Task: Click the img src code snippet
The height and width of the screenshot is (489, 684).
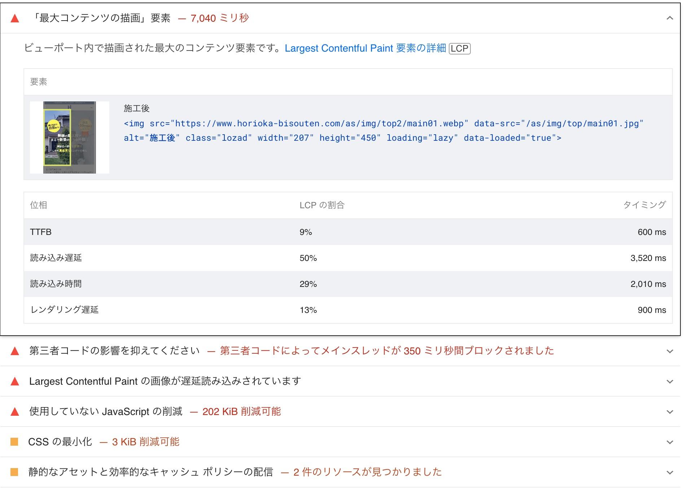Action: coord(383,131)
